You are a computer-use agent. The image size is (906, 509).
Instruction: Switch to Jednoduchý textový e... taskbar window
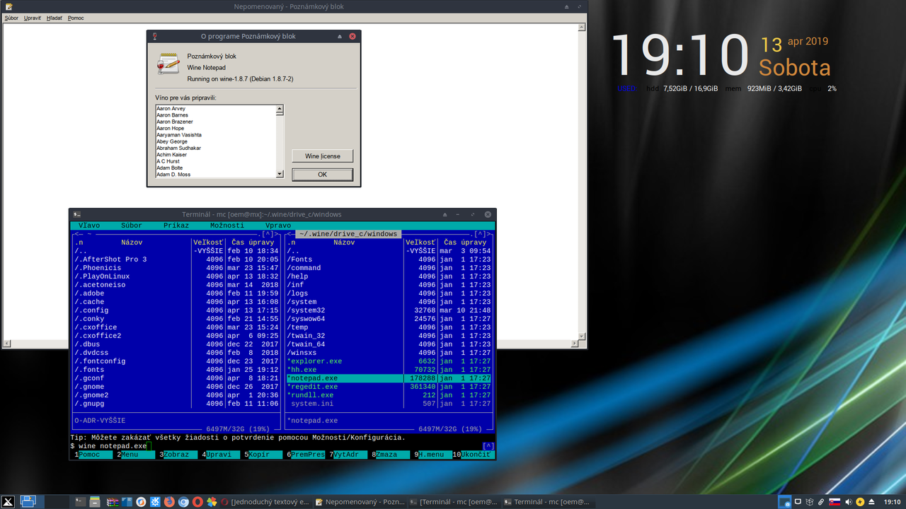click(266, 502)
